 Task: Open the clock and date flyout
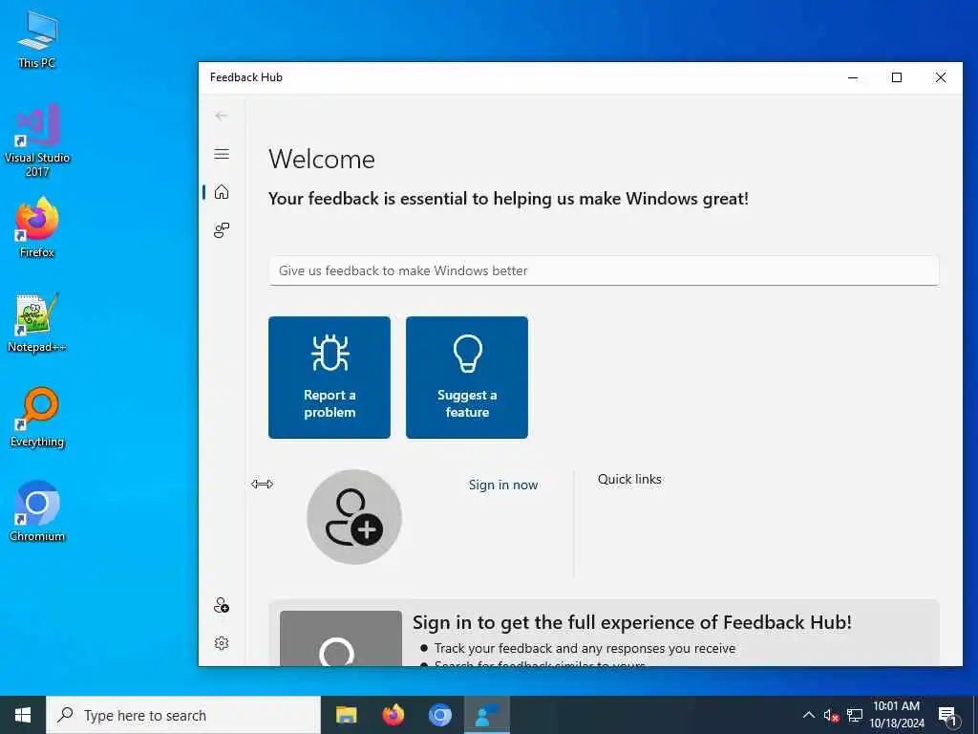click(897, 715)
